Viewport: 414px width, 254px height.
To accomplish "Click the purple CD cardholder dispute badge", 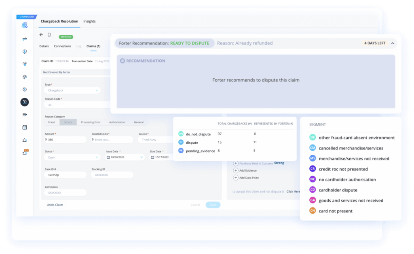I will (312, 190).
